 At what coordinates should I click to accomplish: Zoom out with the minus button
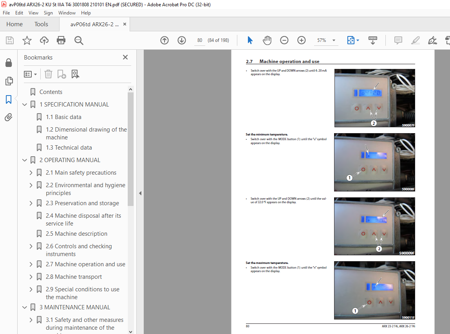(284, 40)
